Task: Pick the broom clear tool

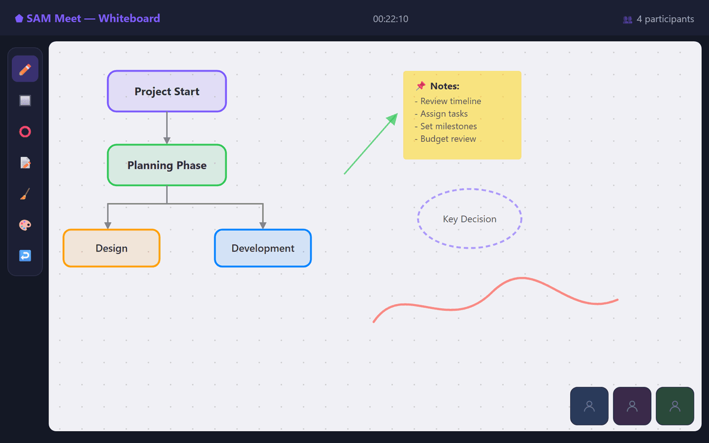Action: tap(25, 194)
